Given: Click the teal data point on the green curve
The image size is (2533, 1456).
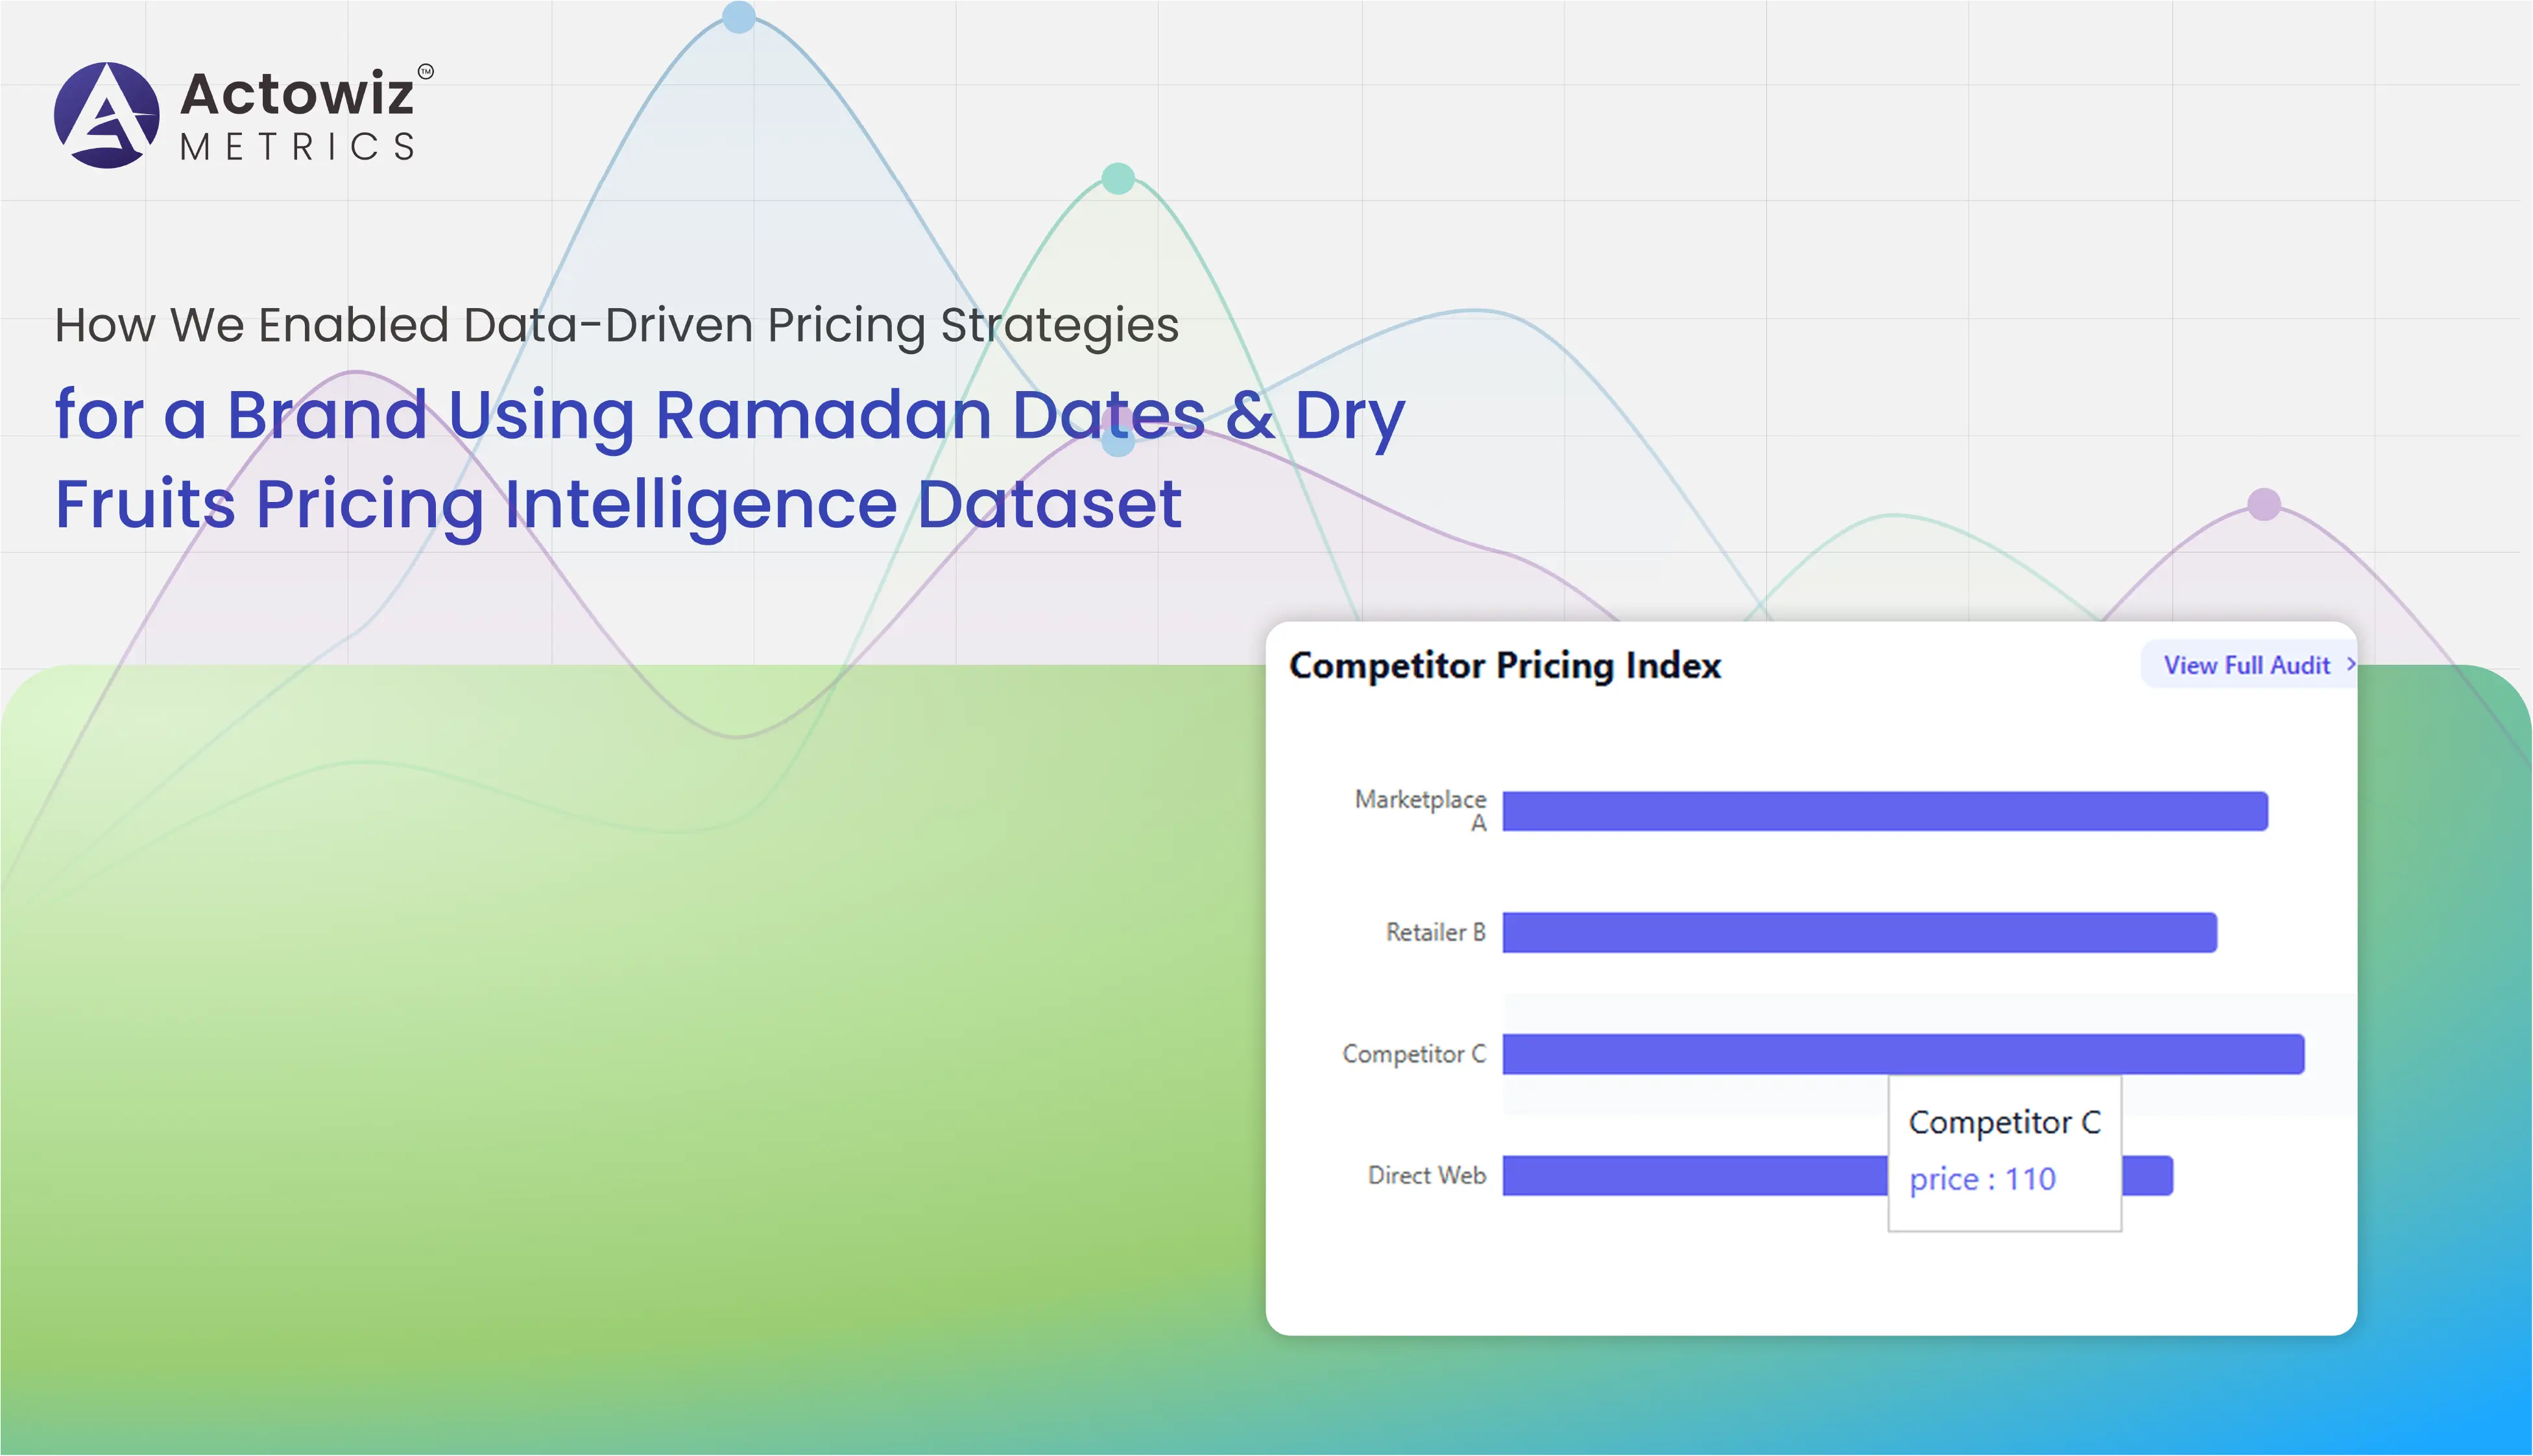Looking at the screenshot, I should click(1117, 179).
